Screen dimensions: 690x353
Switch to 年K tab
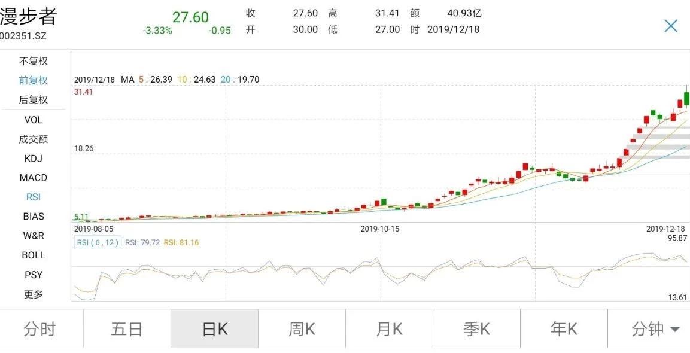564,329
